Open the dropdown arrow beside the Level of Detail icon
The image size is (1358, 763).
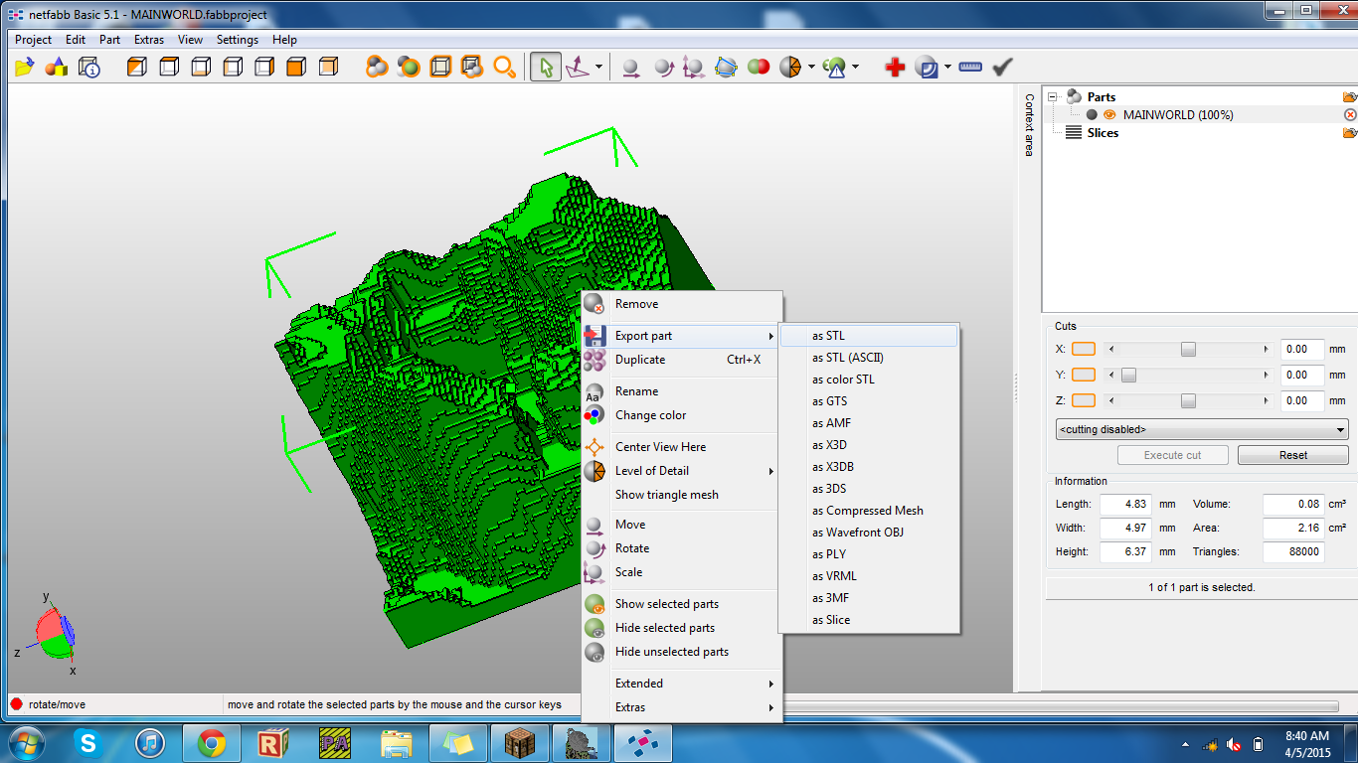pos(811,67)
